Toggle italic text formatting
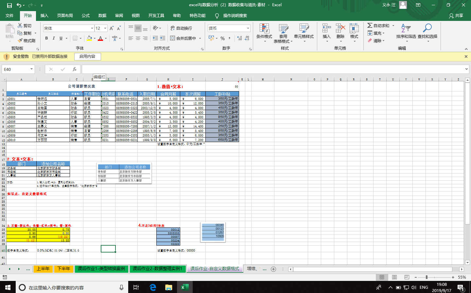Screen dimensions: 471x293 (54, 38)
